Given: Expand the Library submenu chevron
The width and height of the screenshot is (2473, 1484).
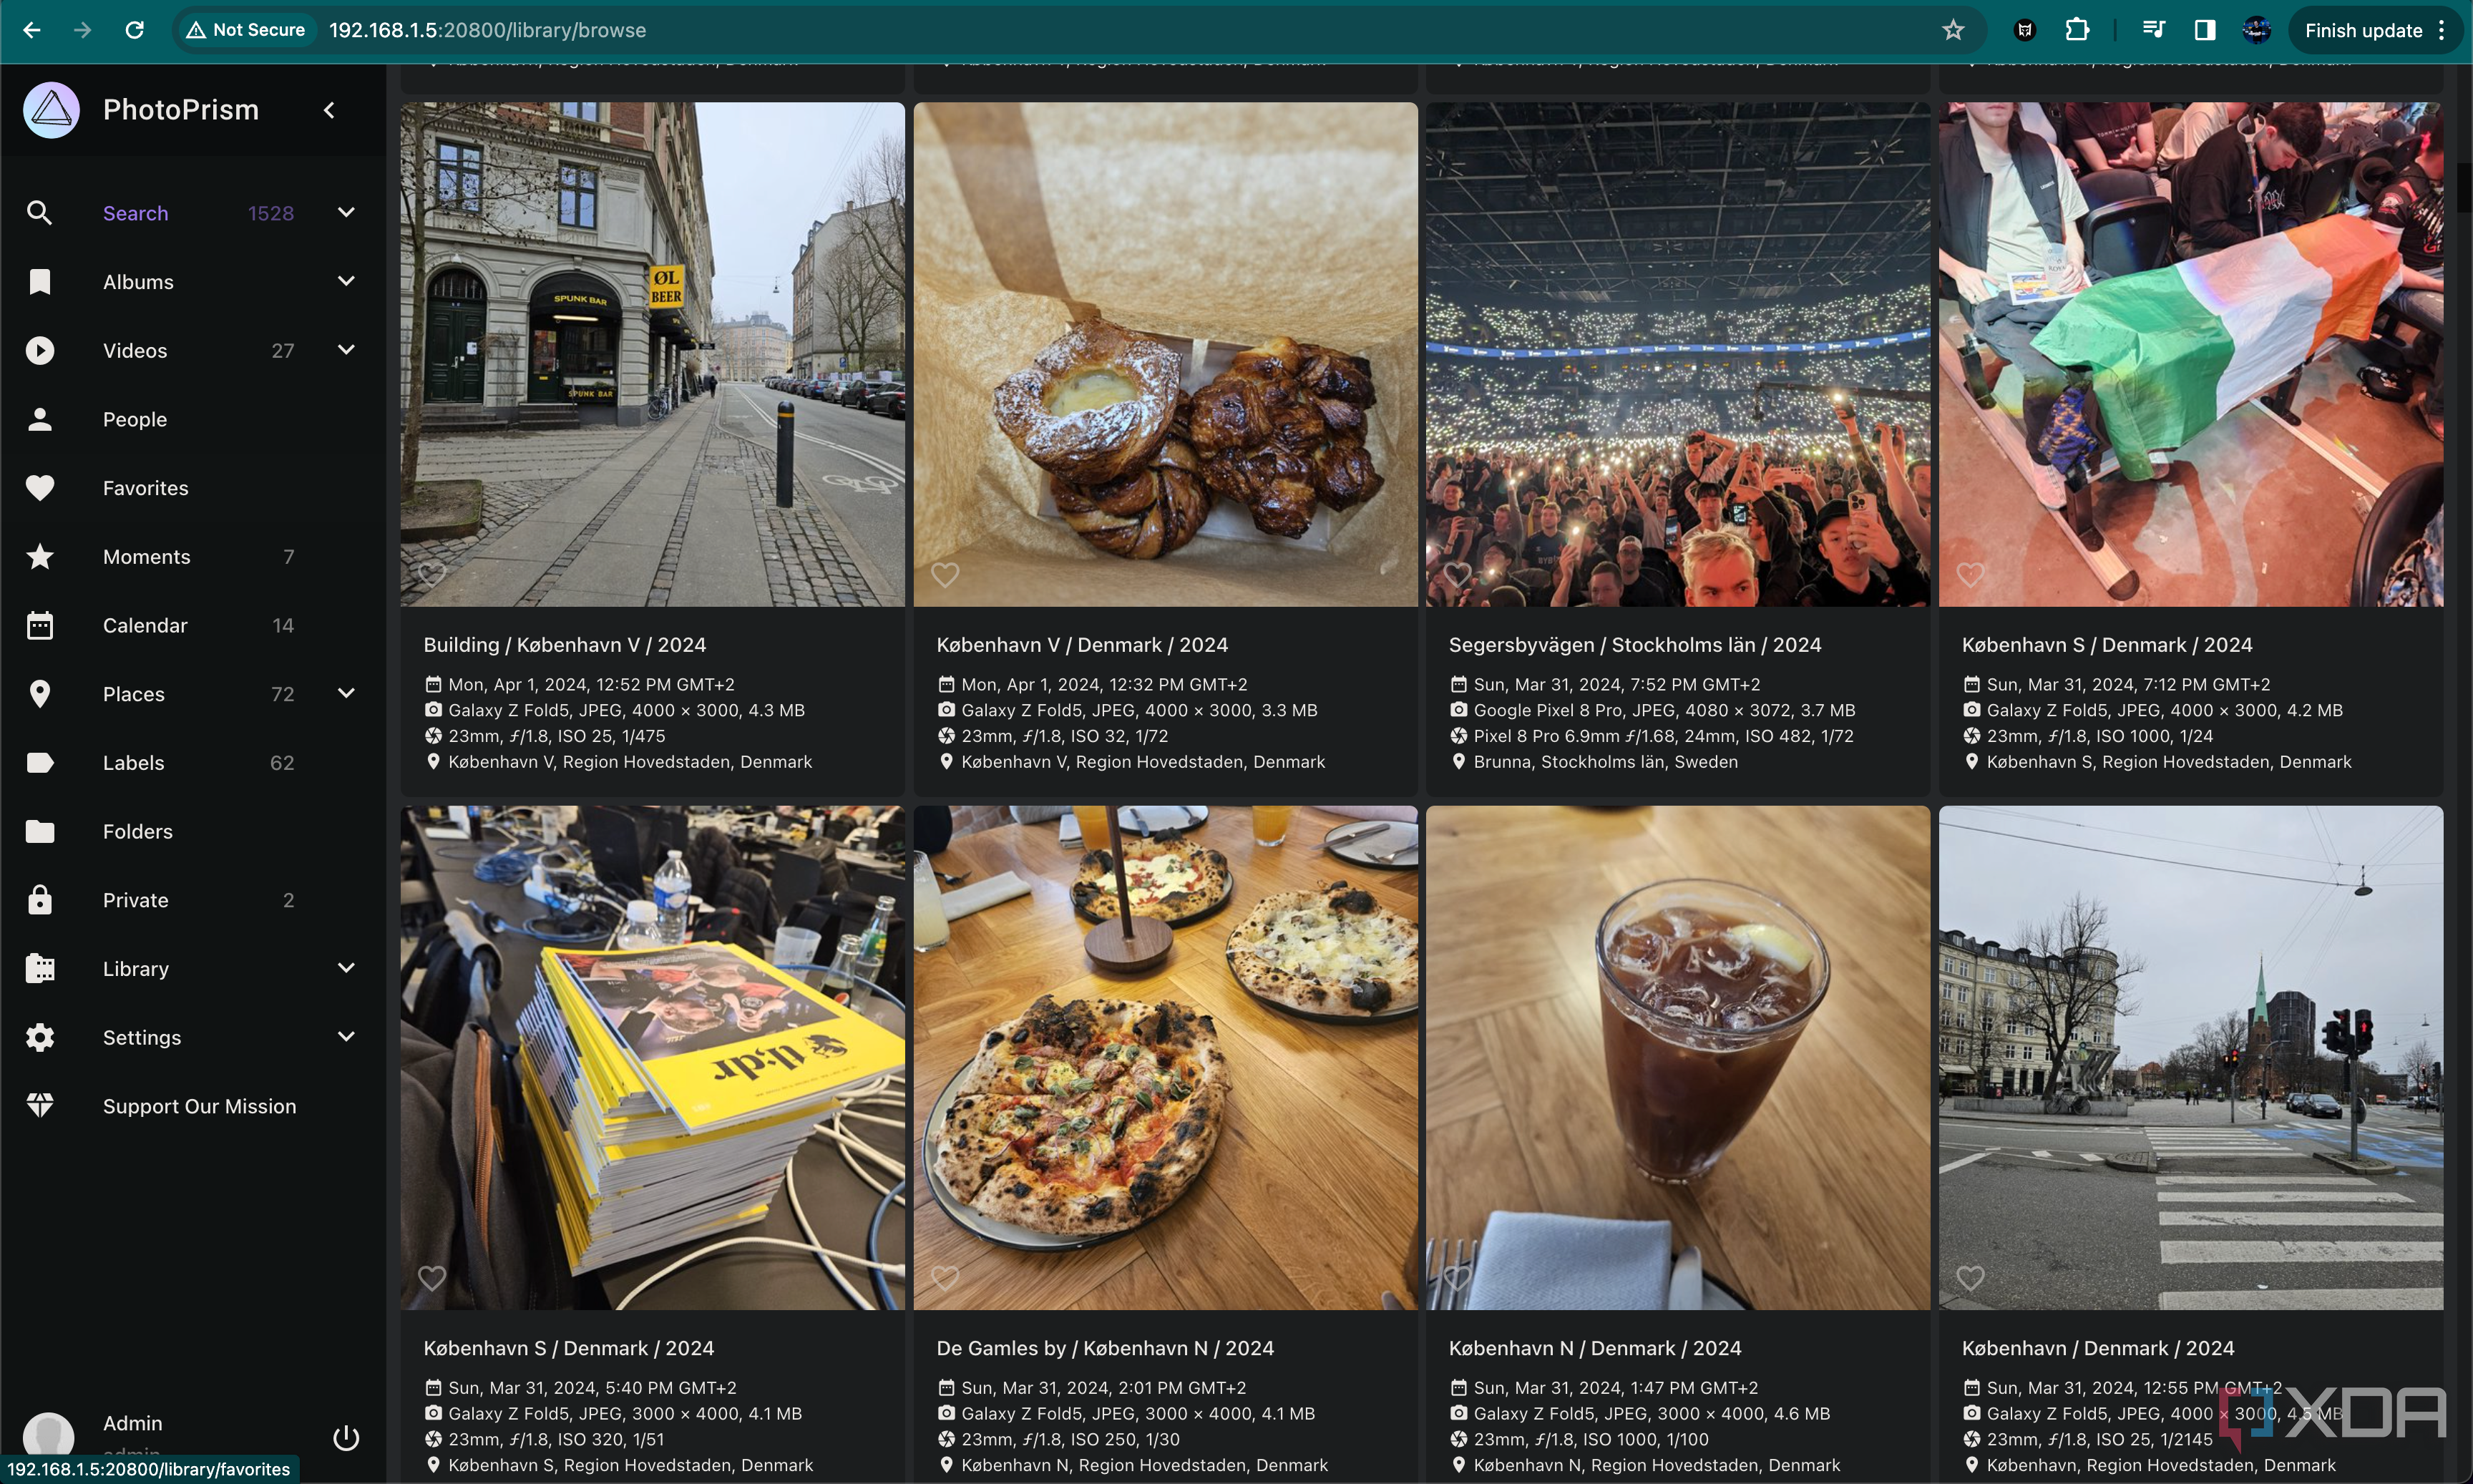Looking at the screenshot, I should click(x=346, y=968).
